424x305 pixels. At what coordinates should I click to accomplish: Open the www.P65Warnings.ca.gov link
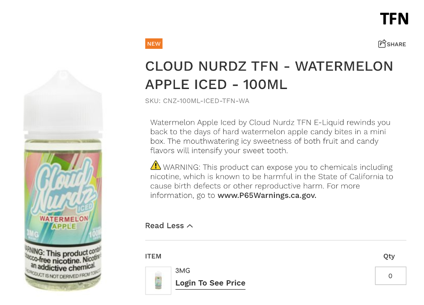tap(267, 195)
